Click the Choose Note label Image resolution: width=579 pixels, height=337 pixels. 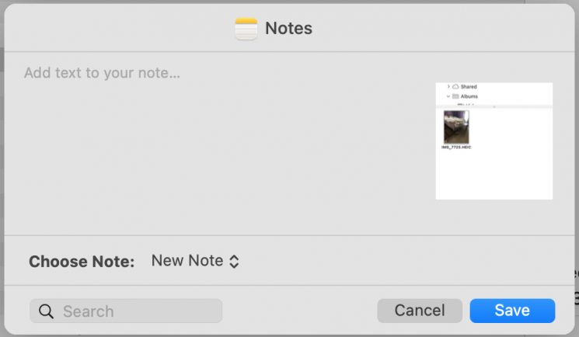(x=82, y=262)
